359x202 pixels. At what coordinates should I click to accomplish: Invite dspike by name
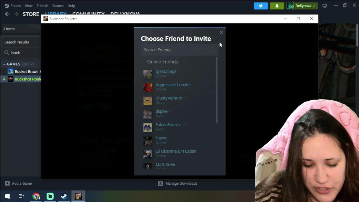pos(161,111)
